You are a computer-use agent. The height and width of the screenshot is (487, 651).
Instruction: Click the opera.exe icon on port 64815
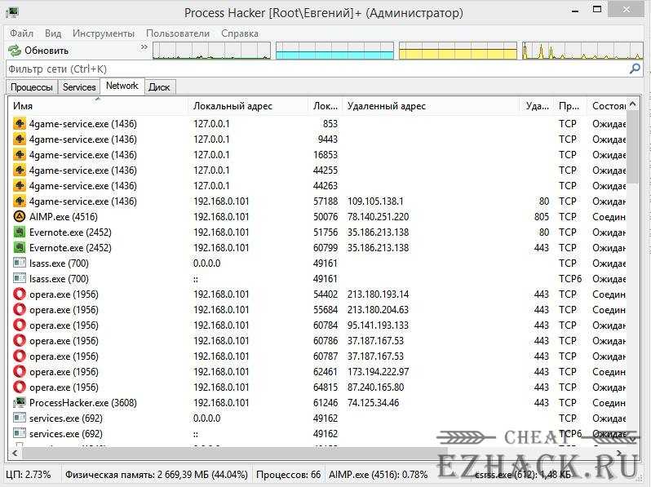[20, 387]
